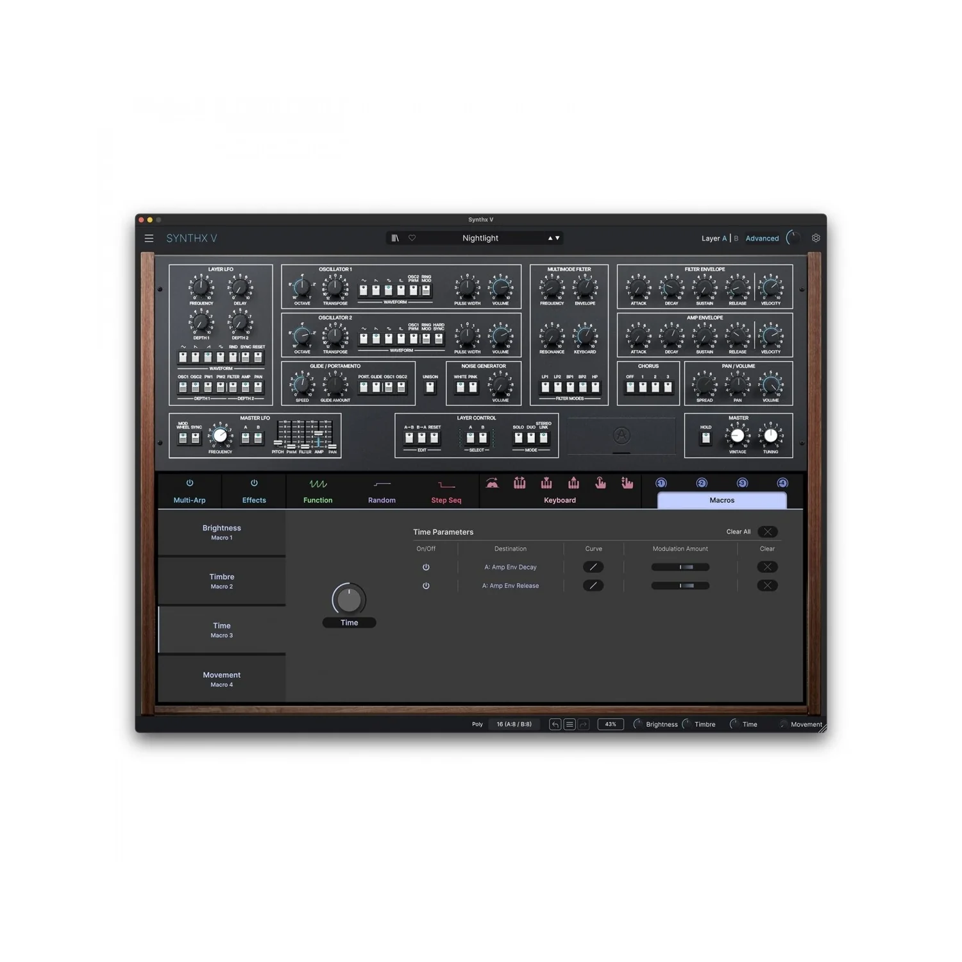Change the curve for Amp Env Release
This screenshot has height=962, width=962.
(593, 586)
